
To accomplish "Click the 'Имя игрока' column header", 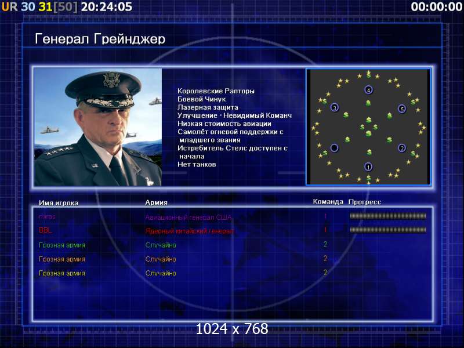I will pyautogui.click(x=59, y=203).
